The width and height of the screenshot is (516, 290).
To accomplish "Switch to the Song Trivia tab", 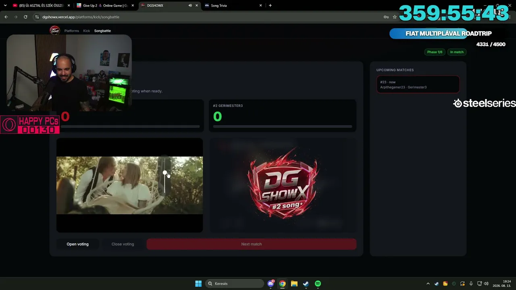I will click(234, 6).
